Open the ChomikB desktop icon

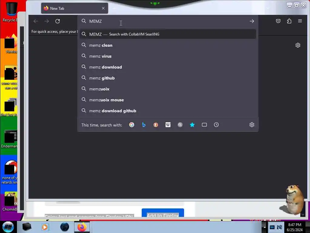pos(10,202)
